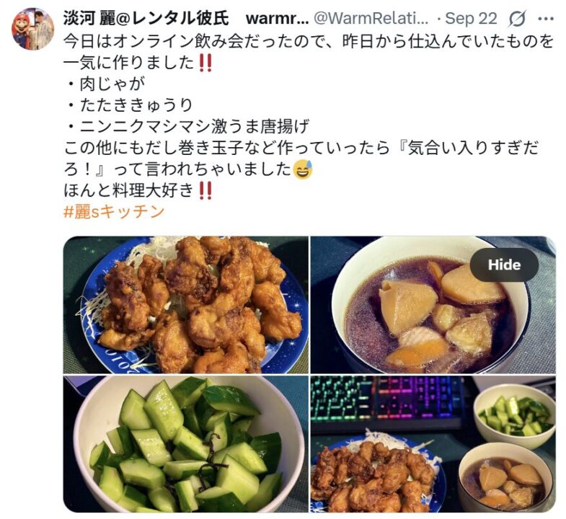The height and width of the screenshot is (519, 566).
Task: Click the tweet line ・肉じゃが
Action: [x=105, y=84]
